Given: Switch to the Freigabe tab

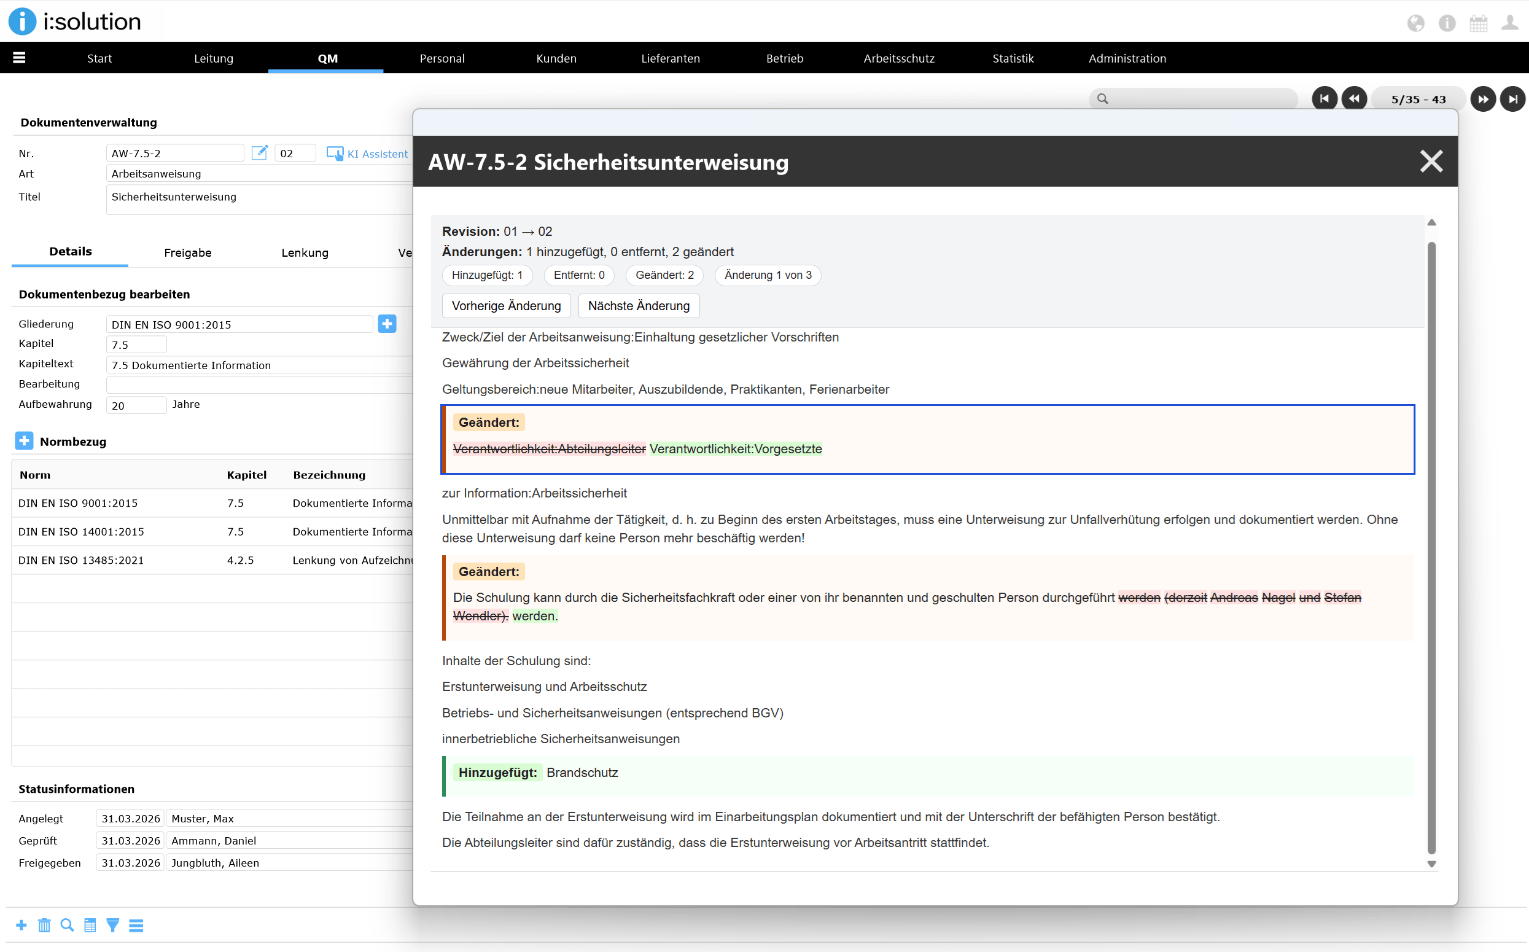Looking at the screenshot, I should pos(187,252).
